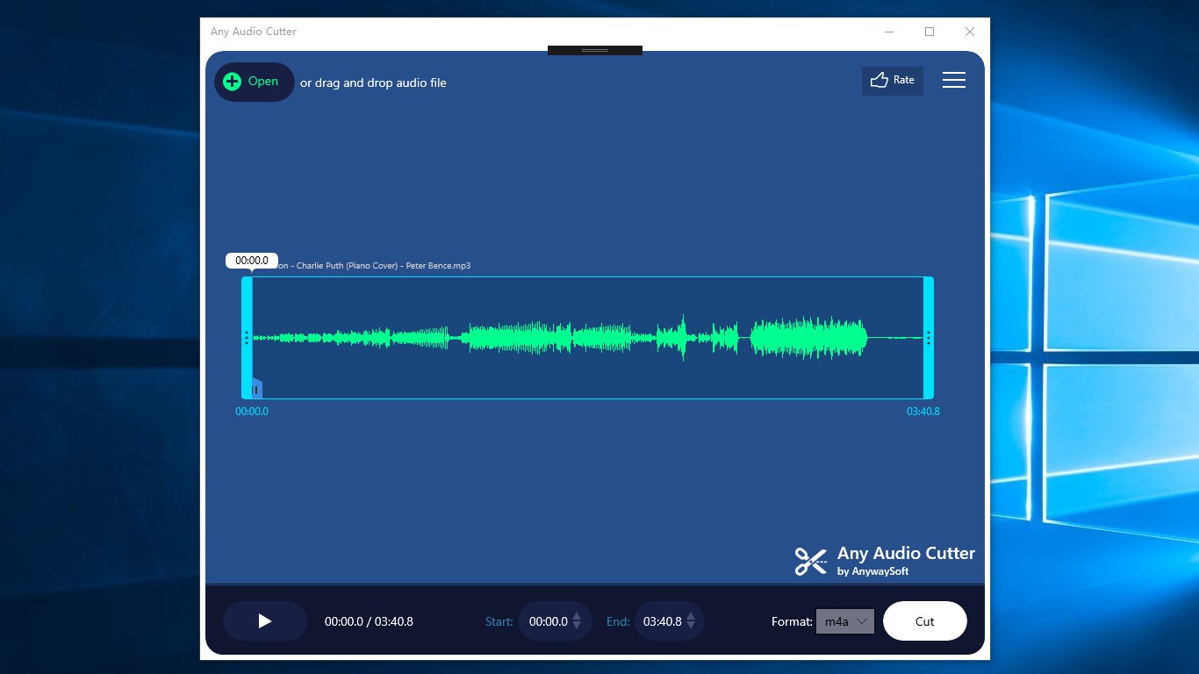The image size is (1199, 674).
Task: Click the scissors icon in the Any Audio Cutter logo
Action: point(809,561)
